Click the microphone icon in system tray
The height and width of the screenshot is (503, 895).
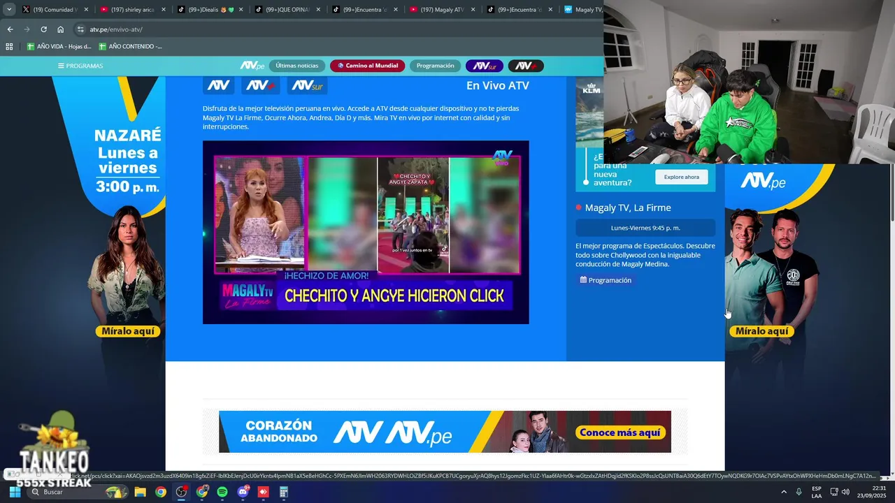799,492
